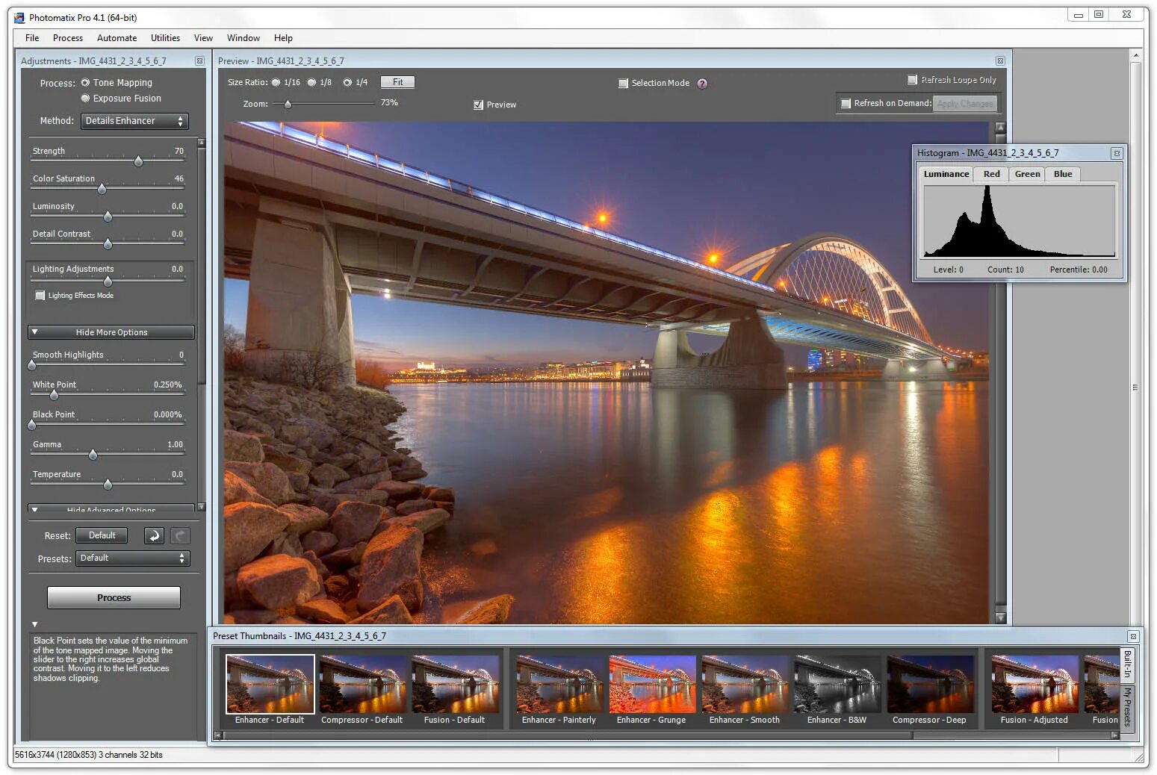Collapse the help text triangle below Process
Screen dimensions: 1157x775
(x=34, y=624)
